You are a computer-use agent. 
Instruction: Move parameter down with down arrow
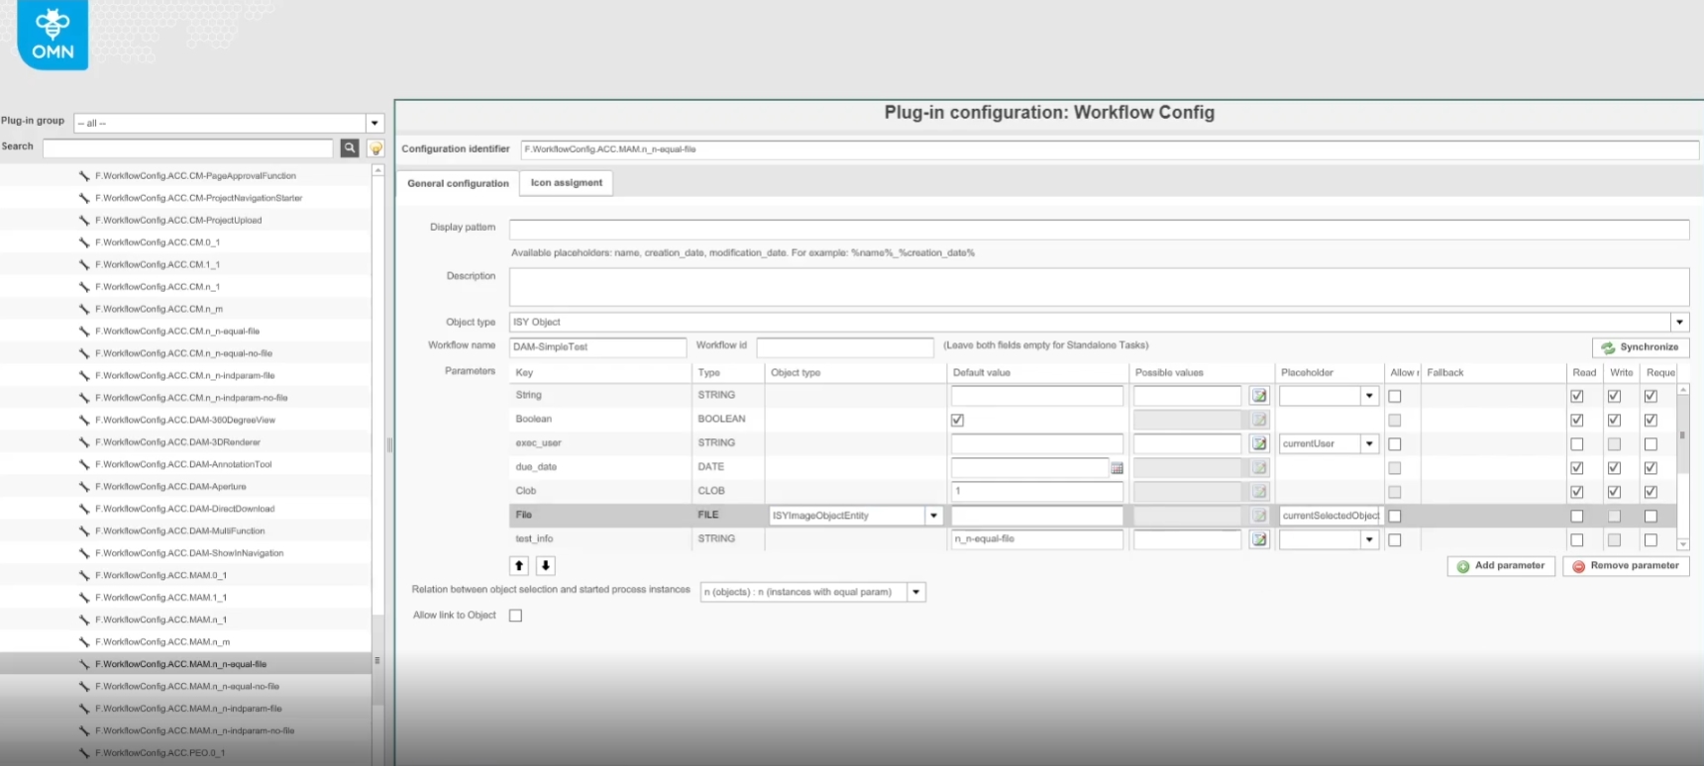(x=545, y=566)
